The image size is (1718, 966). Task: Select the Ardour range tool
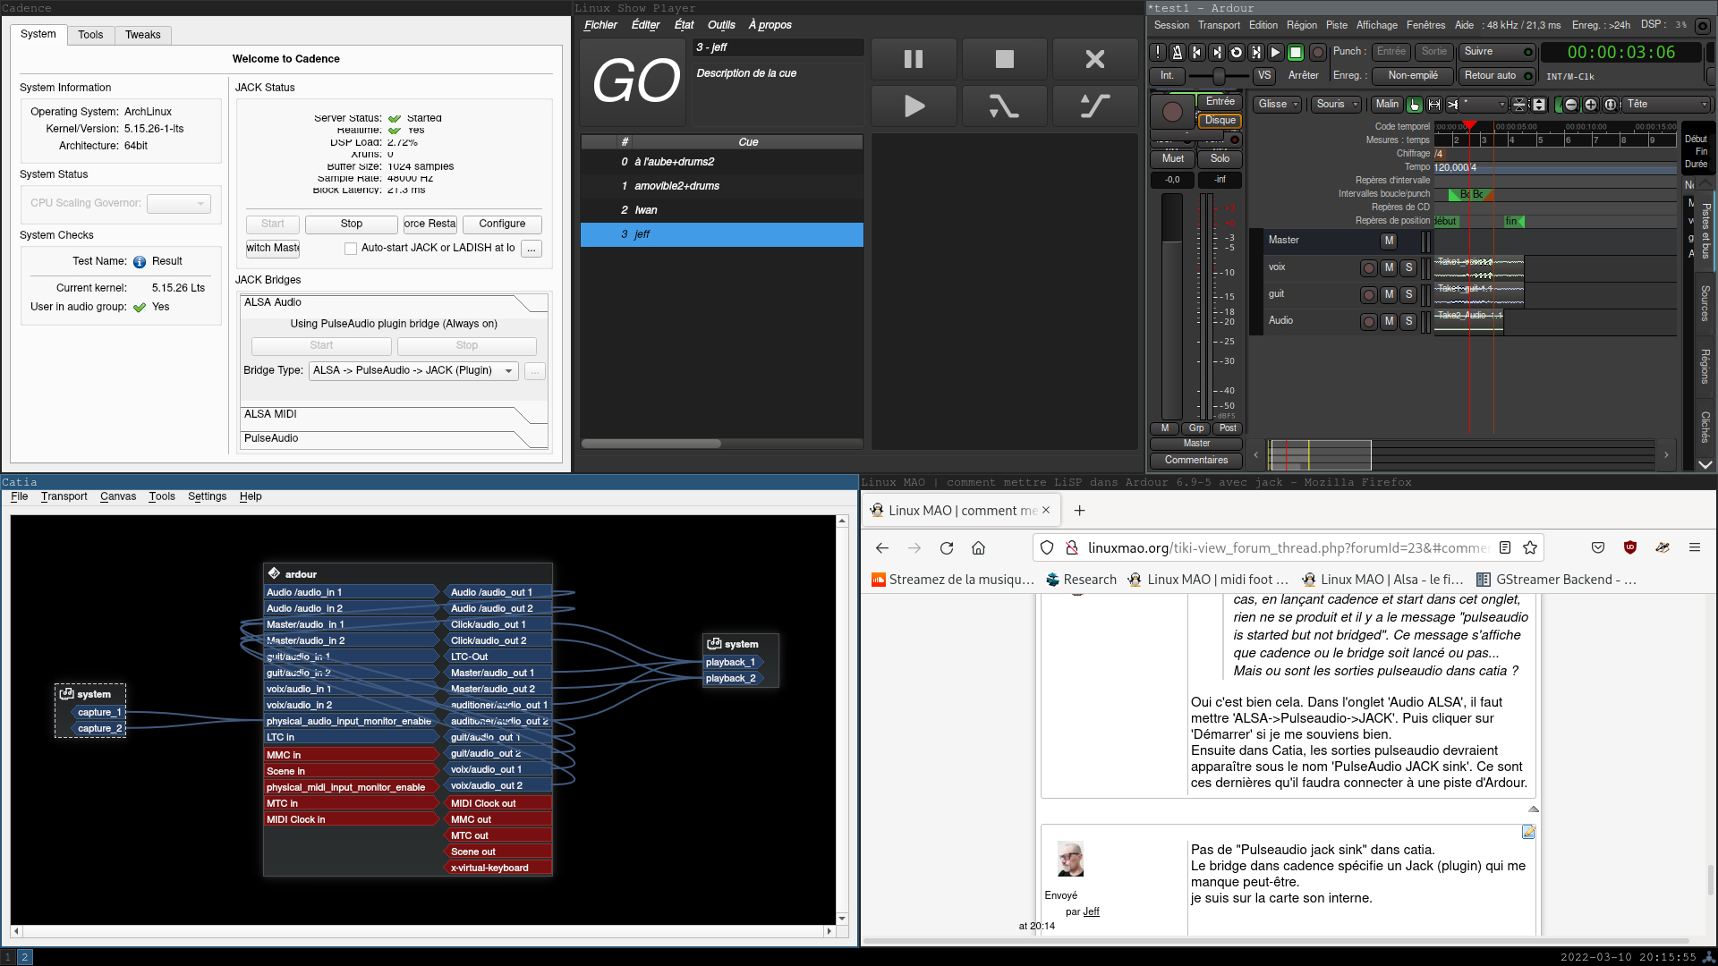tap(1434, 105)
